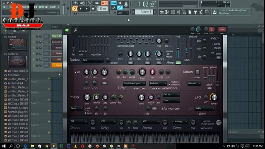This screenshot has width=265, height=149.
Task: Open the Limiting comp dropdown
Action: [180, 121]
